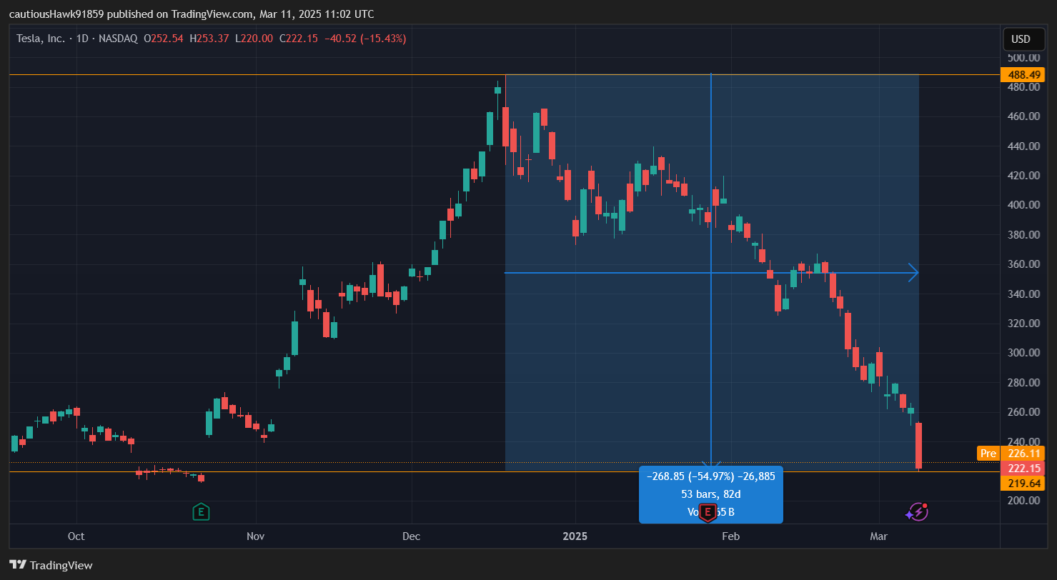1057x580 pixels.
Task: Open the NASDAQ exchange label
Action: [117, 39]
